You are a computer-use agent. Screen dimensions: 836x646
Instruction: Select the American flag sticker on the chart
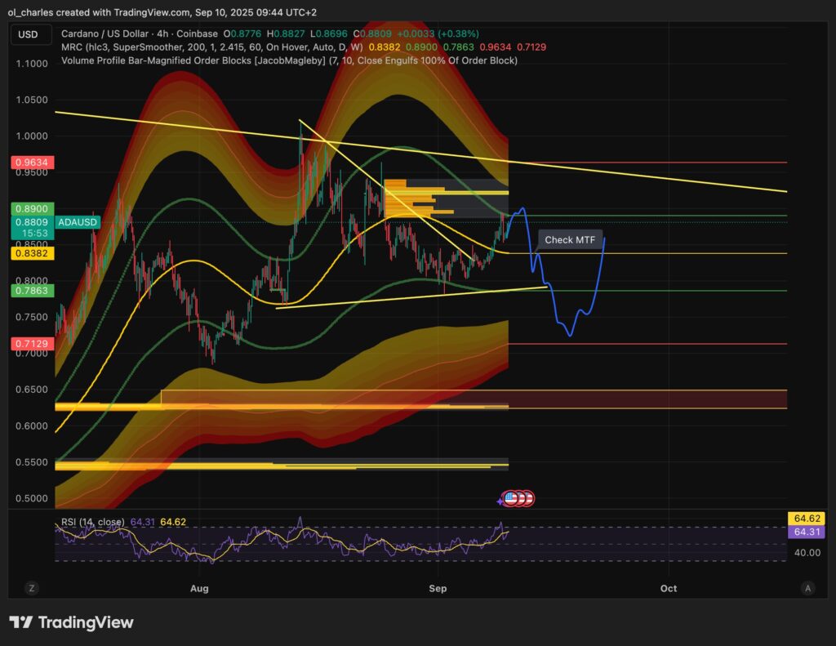tap(509, 498)
